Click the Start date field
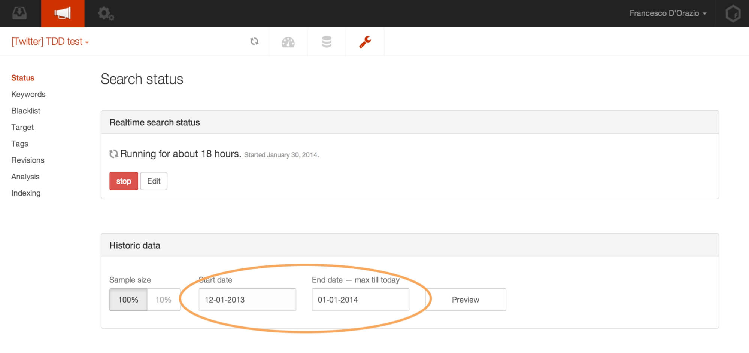 point(247,300)
